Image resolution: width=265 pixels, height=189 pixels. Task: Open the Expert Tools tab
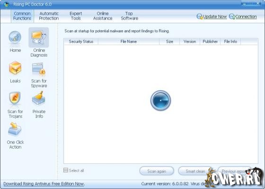(x=76, y=16)
